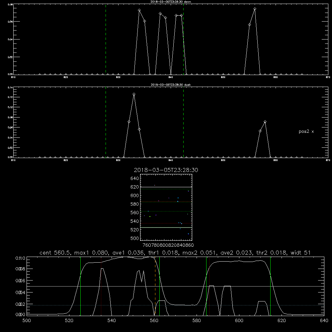Click the 870 x-axis label under dusk plot
The image size is (332, 332).
328,160
